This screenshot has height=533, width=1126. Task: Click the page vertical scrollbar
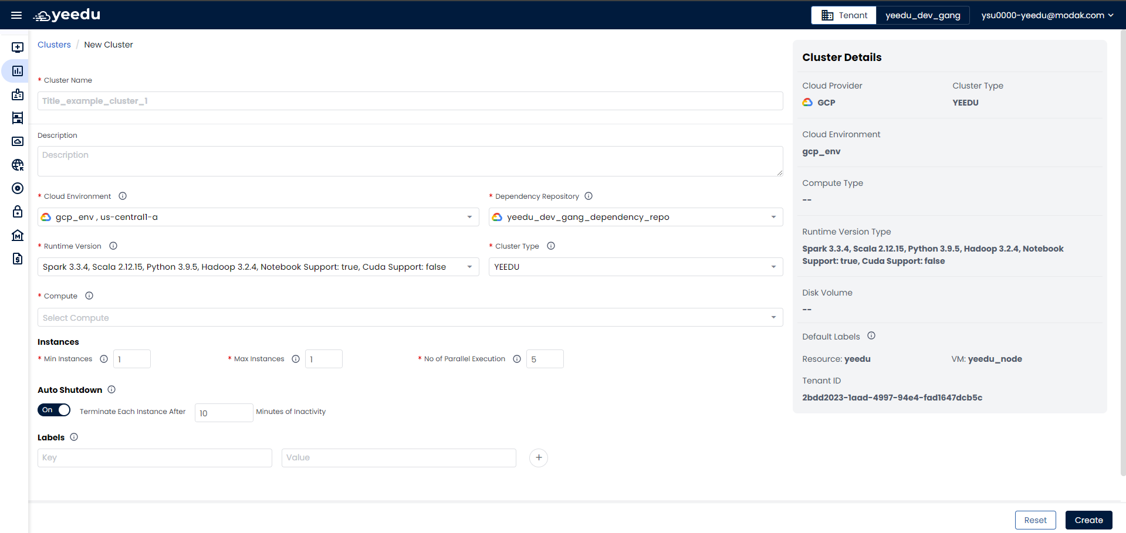click(1122, 252)
